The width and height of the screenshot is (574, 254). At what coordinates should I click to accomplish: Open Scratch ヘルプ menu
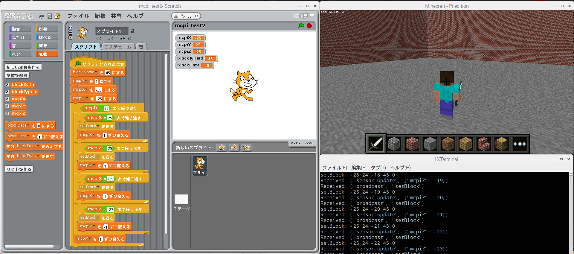pos(135,16)
